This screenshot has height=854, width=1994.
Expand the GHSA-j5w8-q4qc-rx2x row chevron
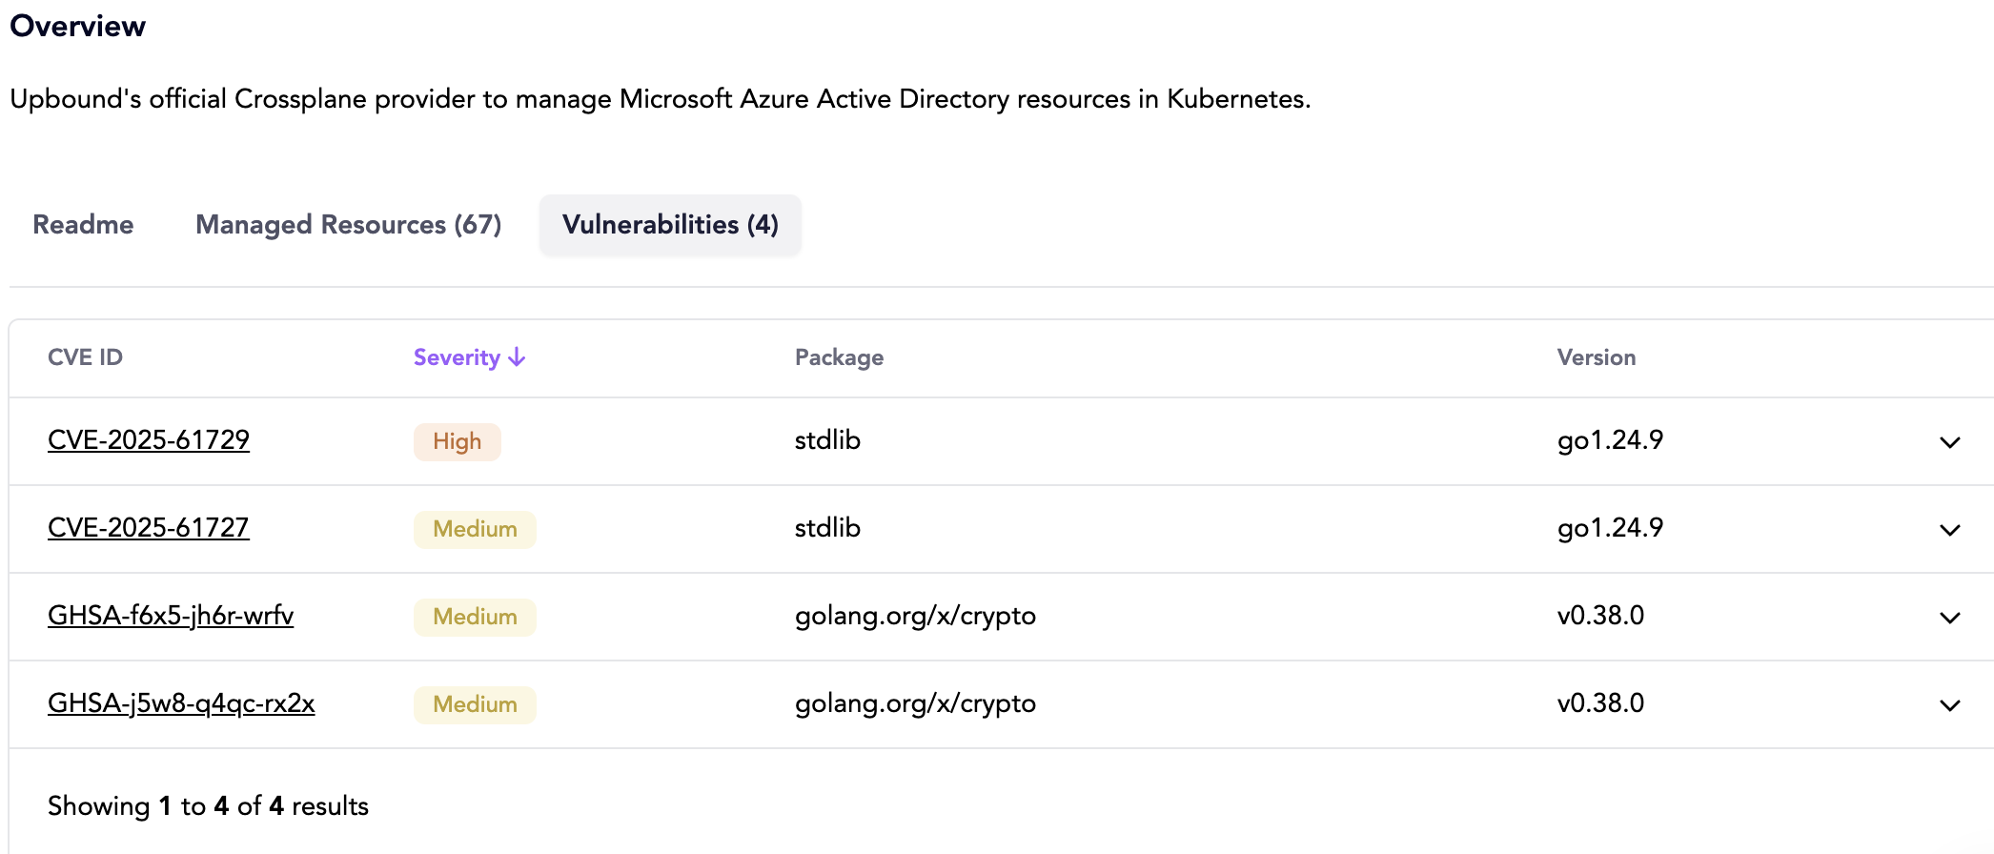click(x=1949, y=705)
